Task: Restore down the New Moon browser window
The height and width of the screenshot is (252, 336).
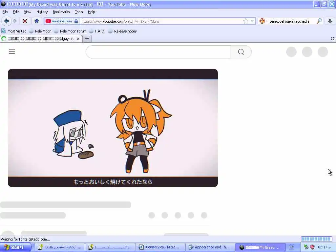Action: pos(324,4)
